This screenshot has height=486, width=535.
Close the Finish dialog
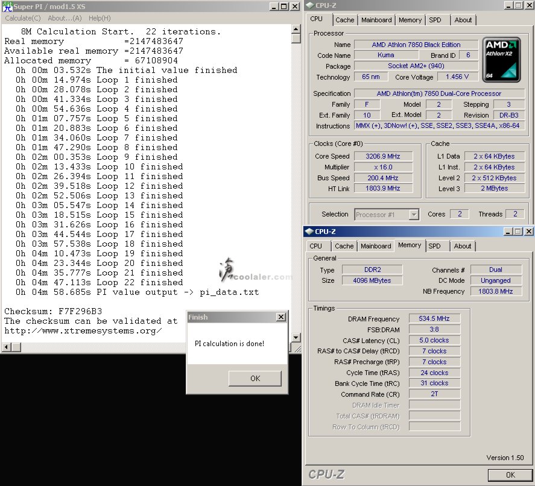coord(281,317)
